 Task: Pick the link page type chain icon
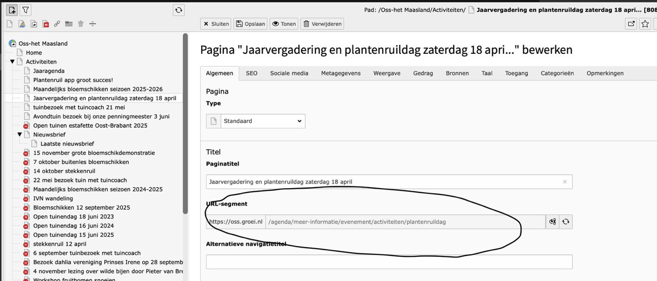tap(57, 24)
